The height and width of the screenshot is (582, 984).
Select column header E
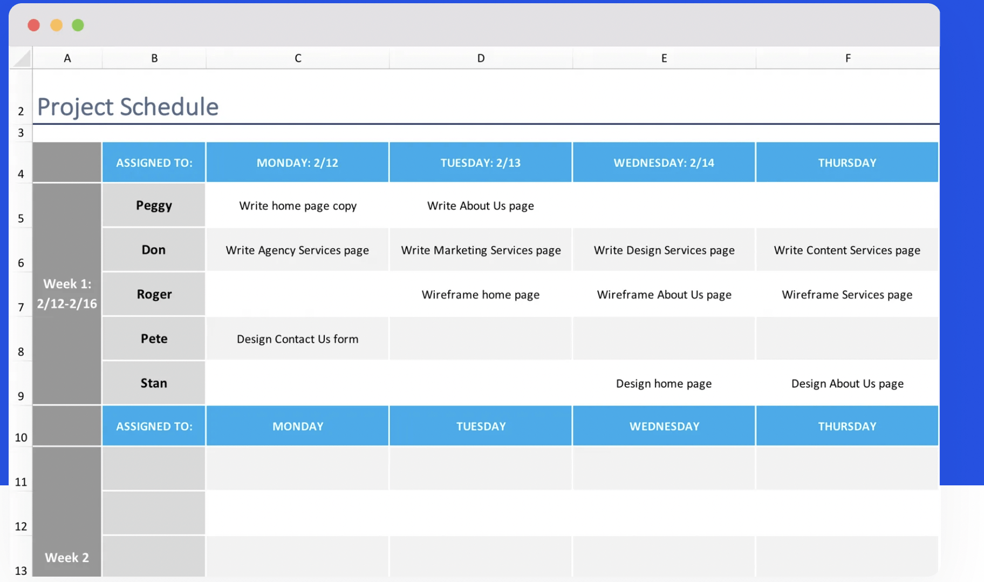click(663, 58)
